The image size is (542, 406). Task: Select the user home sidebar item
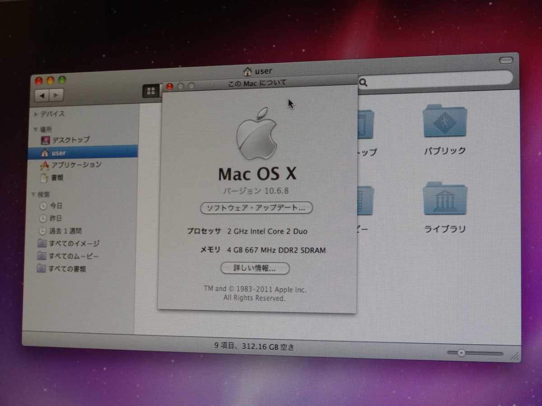click(x=84, y=152)
